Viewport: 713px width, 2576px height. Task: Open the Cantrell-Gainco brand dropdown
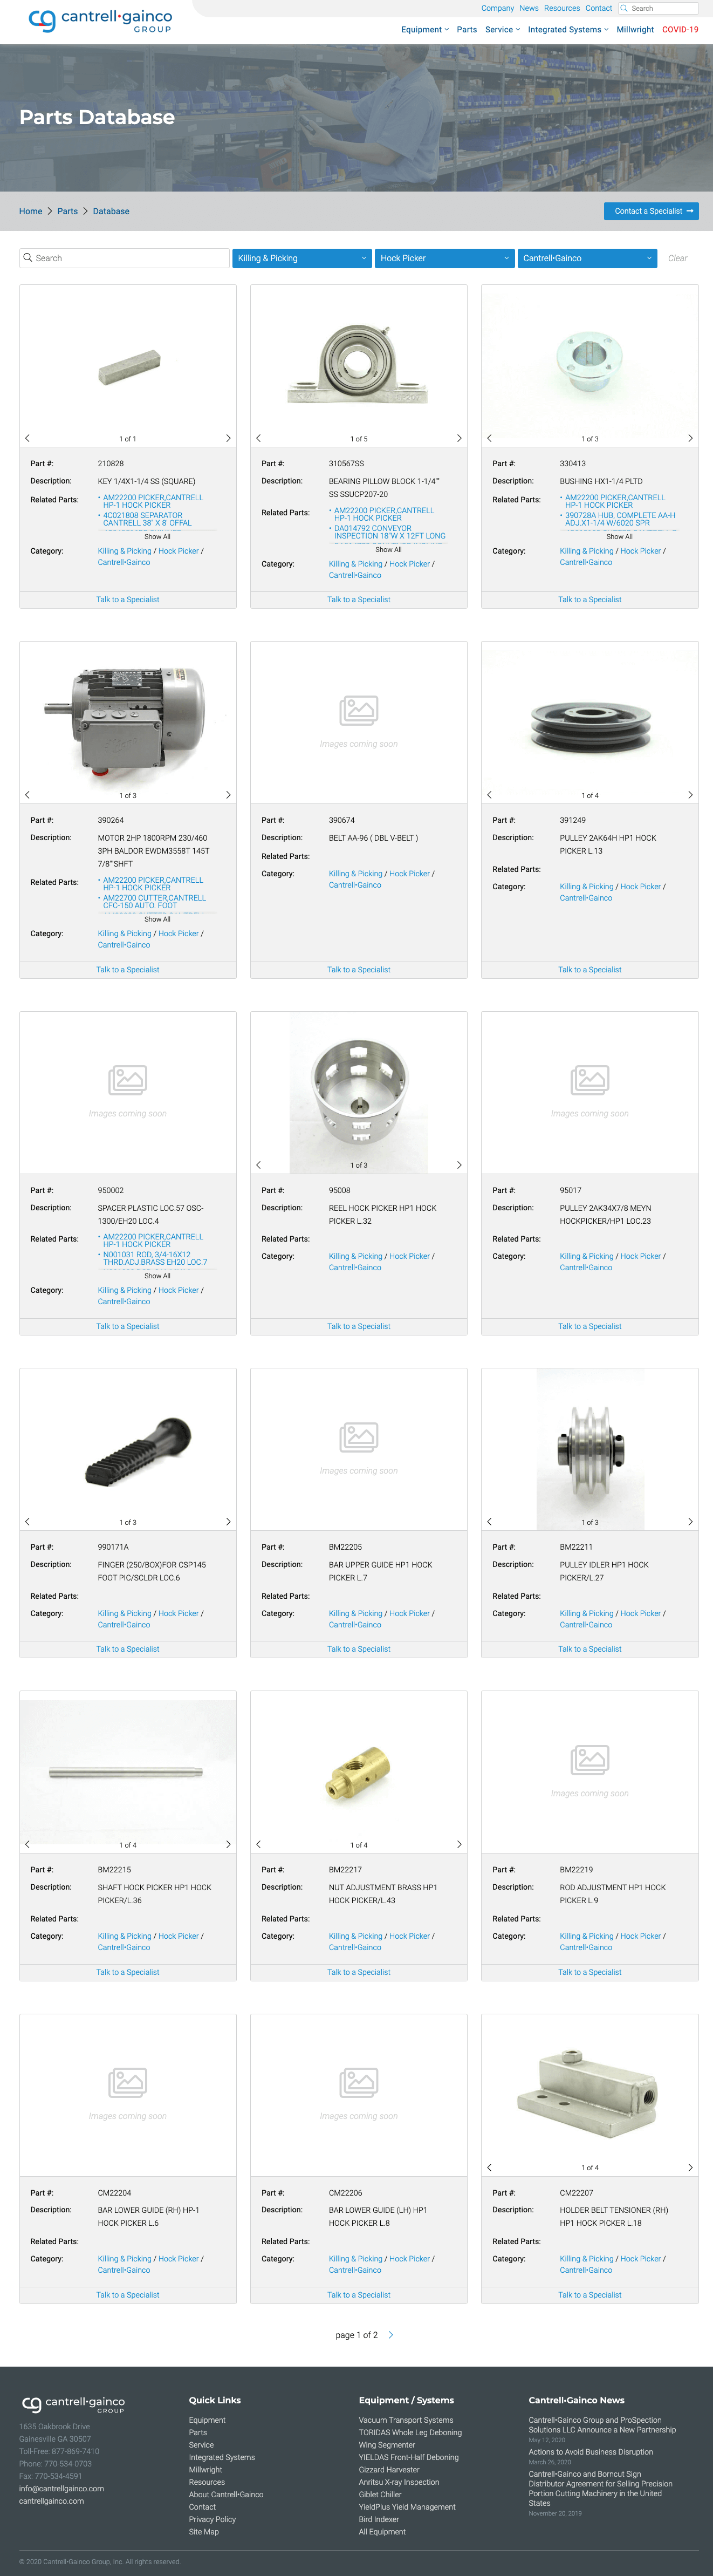pos(587,258)
